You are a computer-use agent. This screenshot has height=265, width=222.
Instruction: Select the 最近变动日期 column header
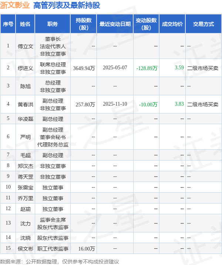pos(115,24)
